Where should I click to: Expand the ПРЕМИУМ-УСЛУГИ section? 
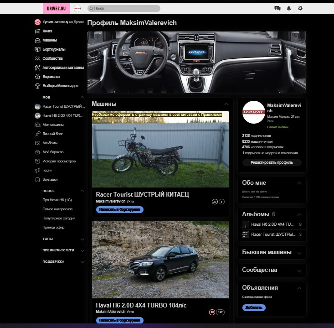82,250
